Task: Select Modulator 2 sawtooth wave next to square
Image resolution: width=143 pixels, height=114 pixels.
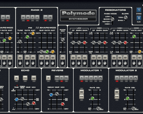Action: click(126, 78)
